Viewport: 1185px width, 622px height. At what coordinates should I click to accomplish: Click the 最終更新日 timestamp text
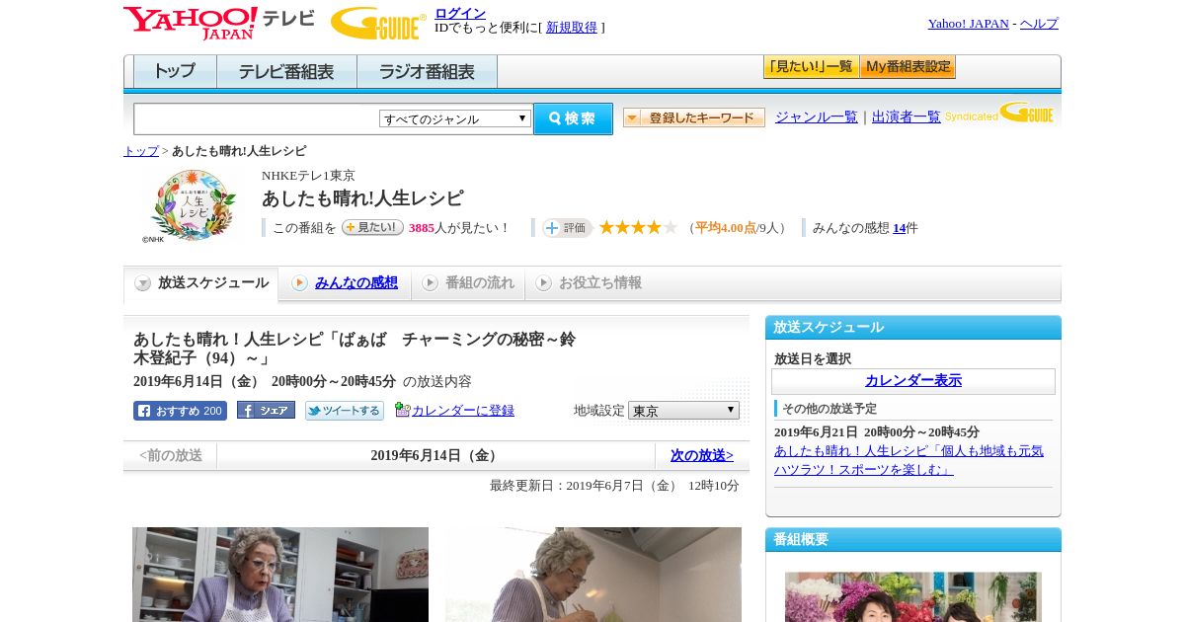coord(614,486)
